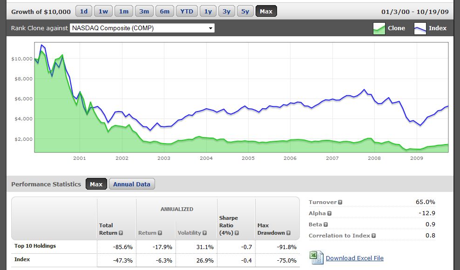Click help icon next to Turnover
The image size is (460, 270).
[x=340, y=202]
